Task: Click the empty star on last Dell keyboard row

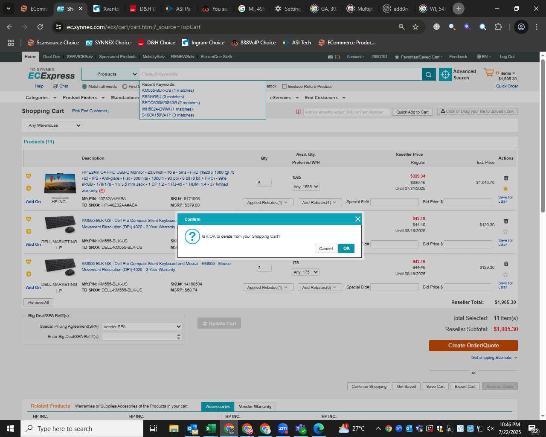Action: pos(505,274)
